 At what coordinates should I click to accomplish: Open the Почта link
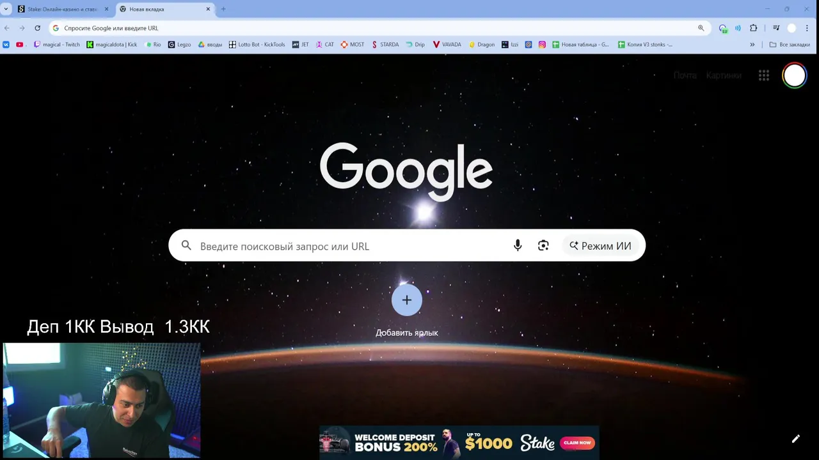[685, 75]
